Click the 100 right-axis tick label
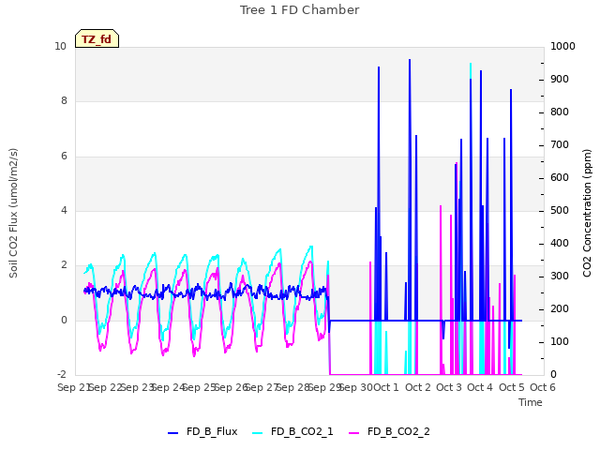600x450 pixels. click(560, 341)
